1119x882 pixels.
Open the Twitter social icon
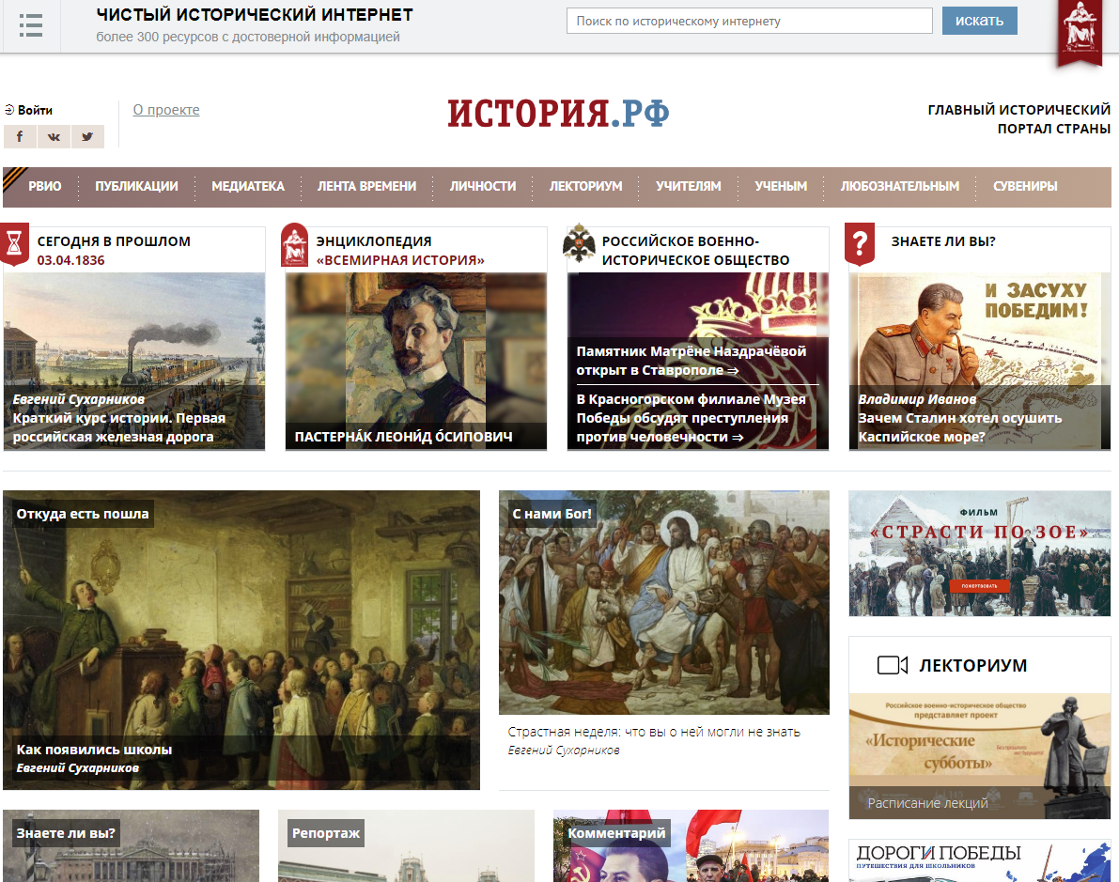click(87, 136)
